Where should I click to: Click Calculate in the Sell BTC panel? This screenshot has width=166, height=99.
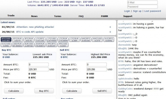(x=72, y=91)
